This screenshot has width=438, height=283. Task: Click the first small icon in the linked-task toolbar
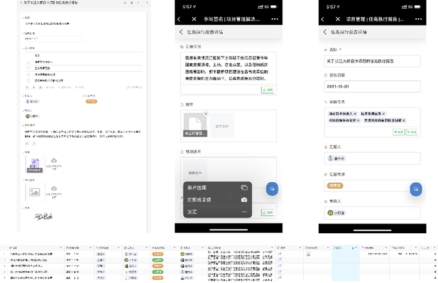click(27, 87)
